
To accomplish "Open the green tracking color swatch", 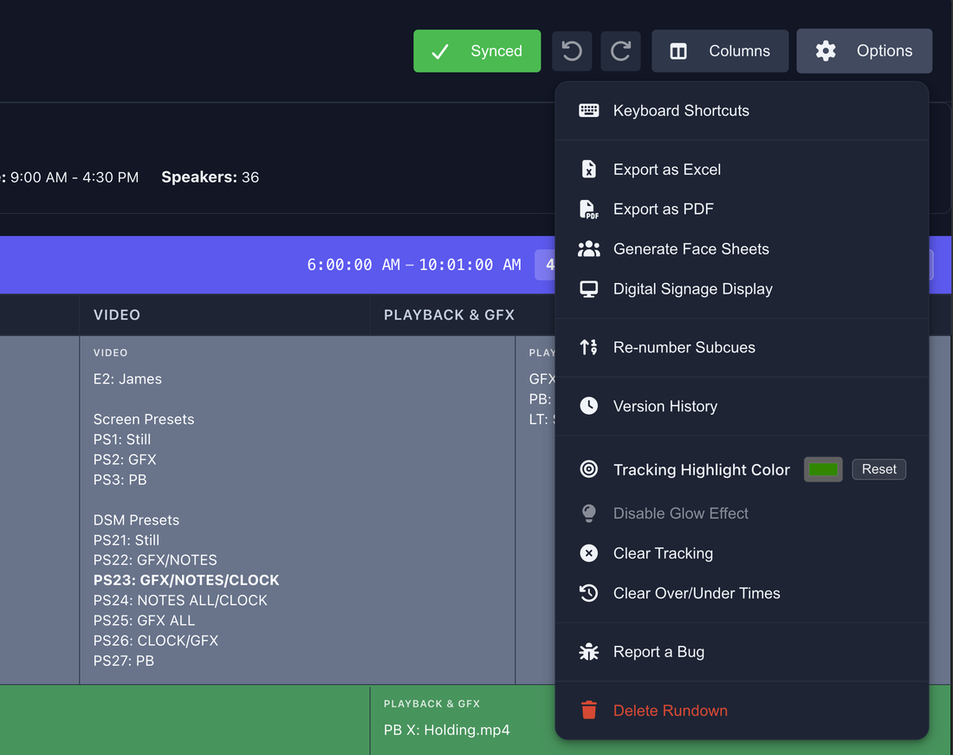I will (x=823, y=469).
